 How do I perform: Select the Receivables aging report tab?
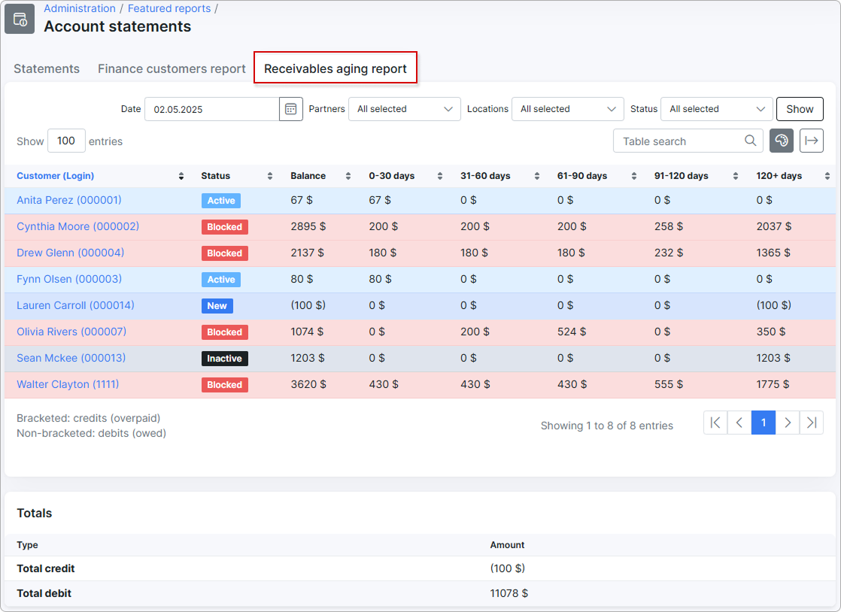335,68
